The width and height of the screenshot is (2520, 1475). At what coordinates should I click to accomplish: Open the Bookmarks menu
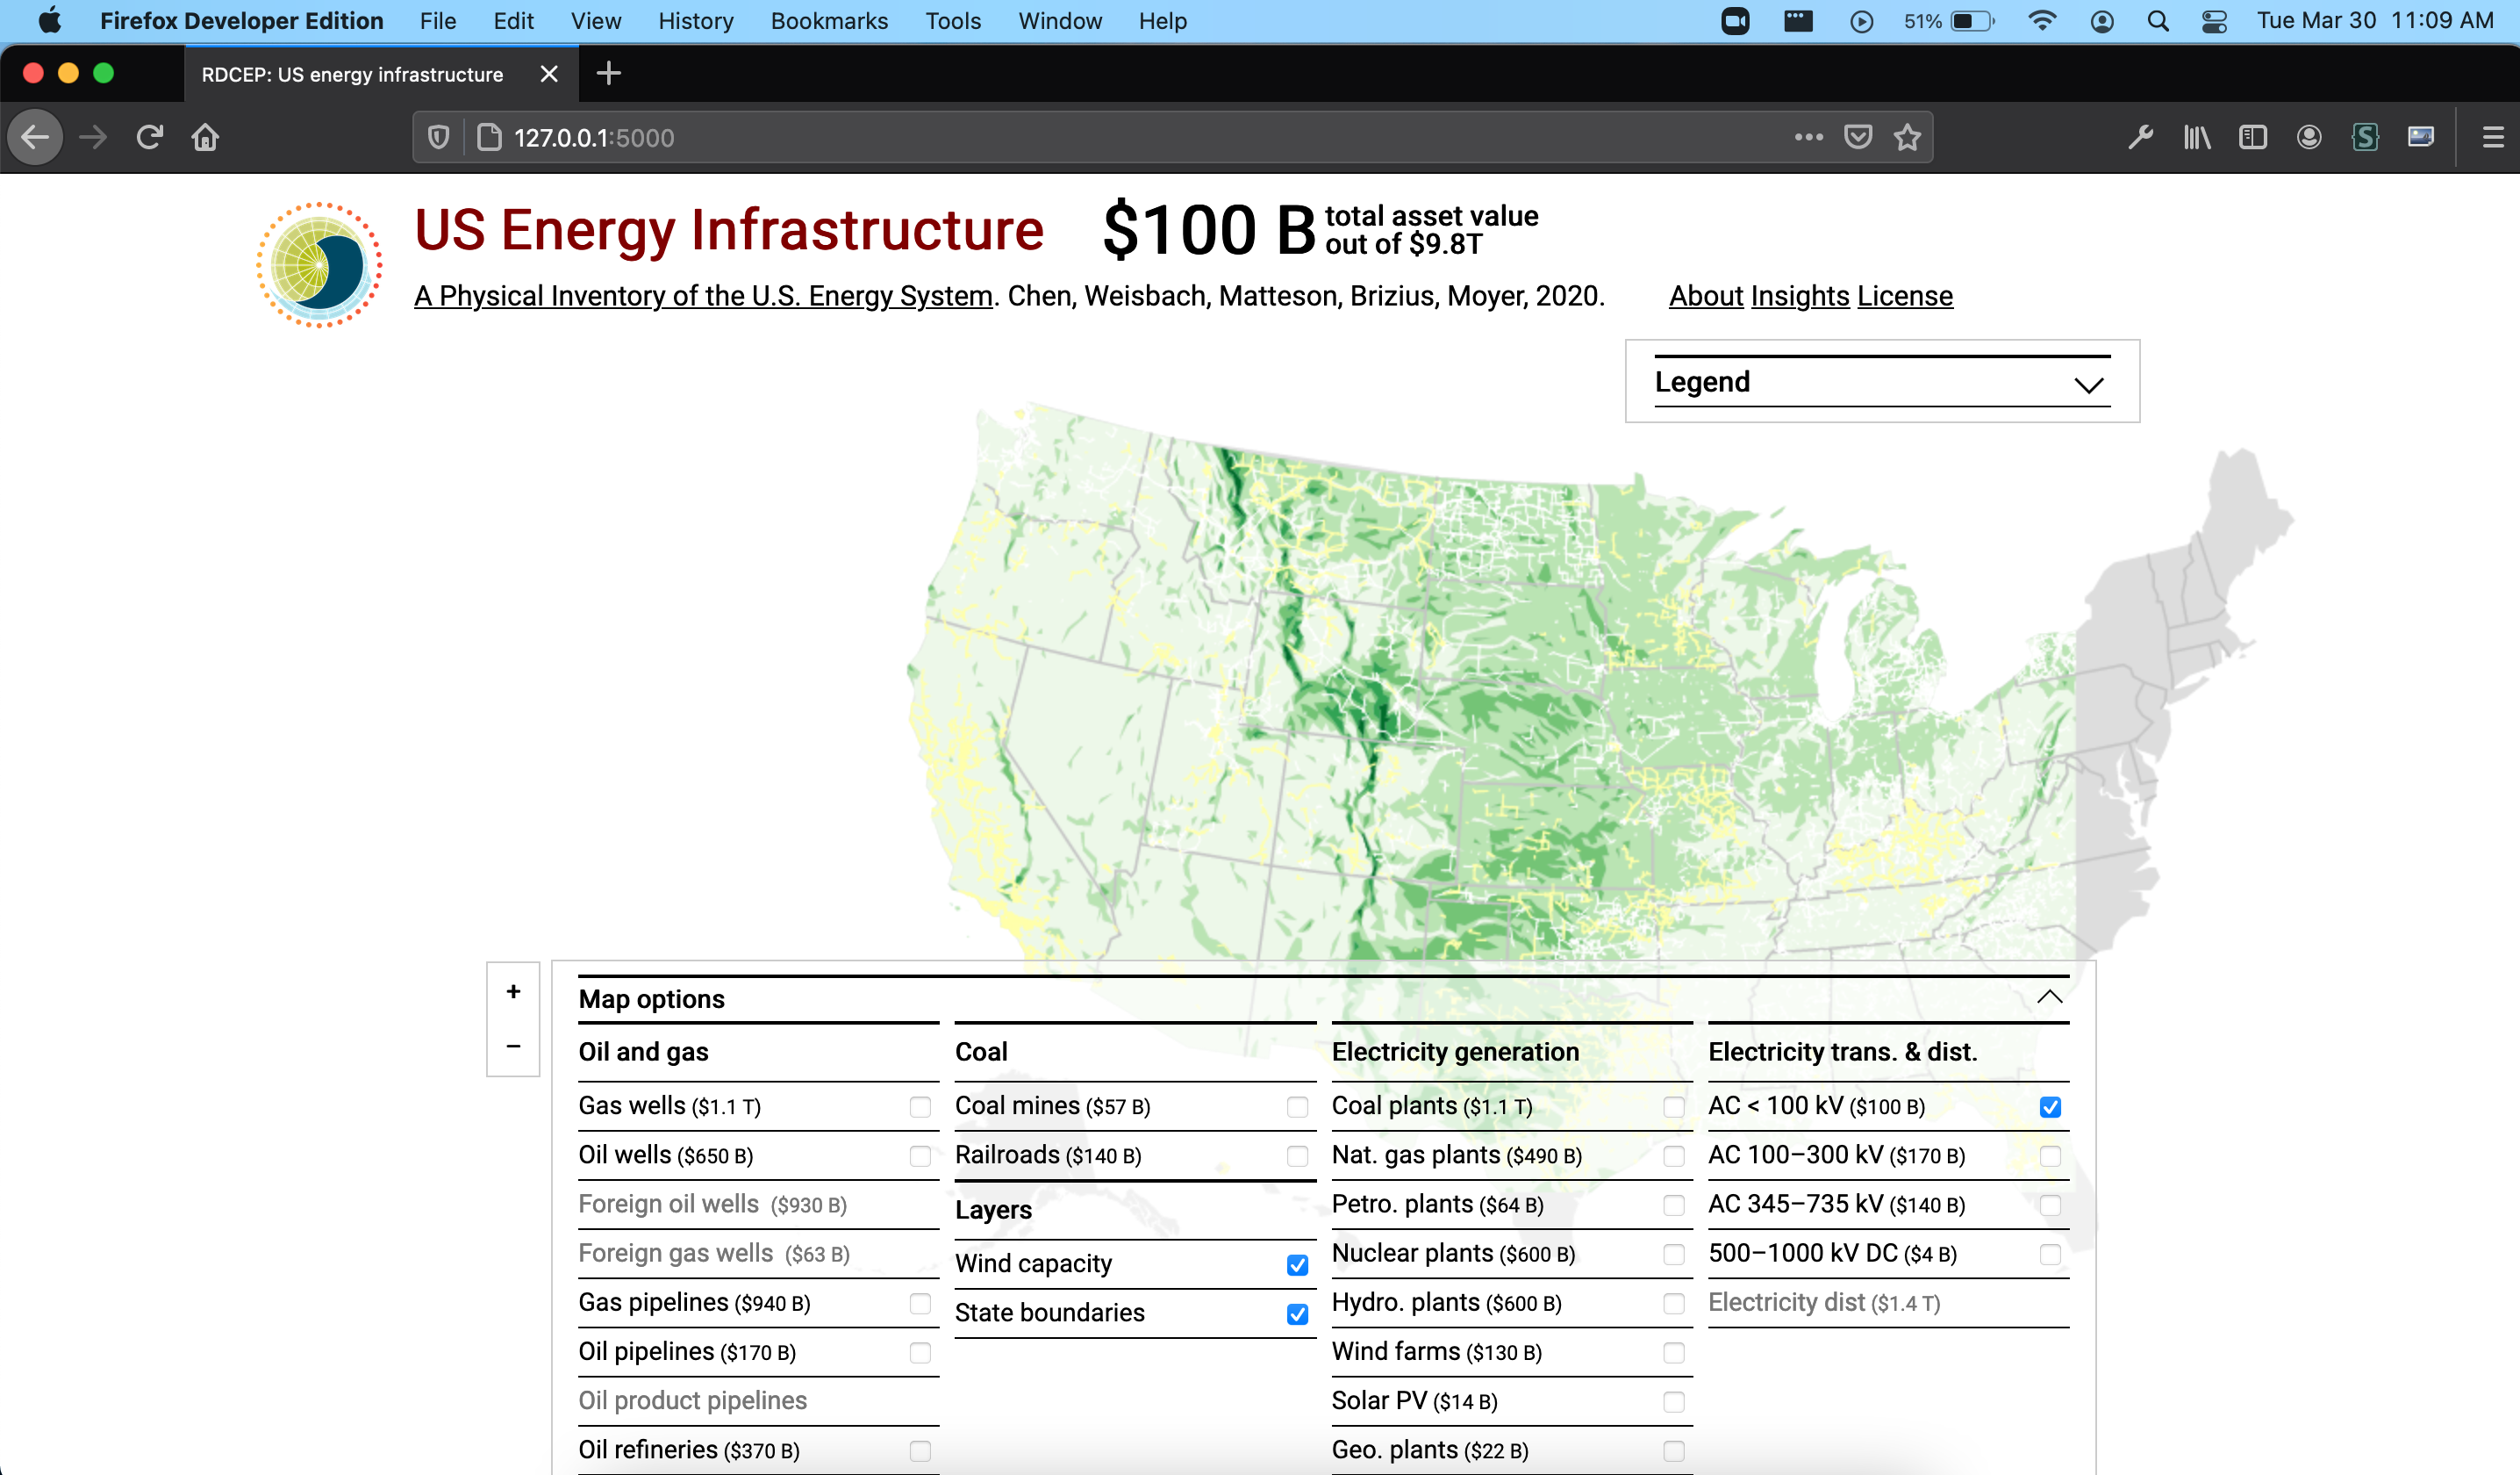coord(829,21)
